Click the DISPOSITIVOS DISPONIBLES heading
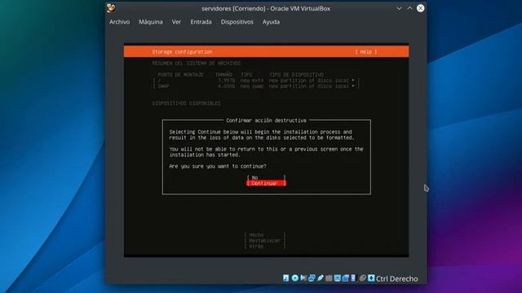 coord(187,103)
